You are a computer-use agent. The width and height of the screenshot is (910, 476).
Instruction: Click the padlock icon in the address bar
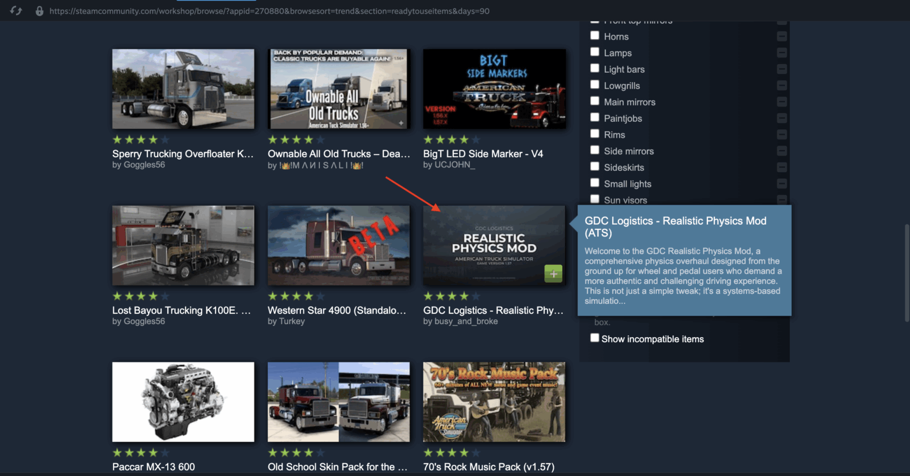(39, 11)
